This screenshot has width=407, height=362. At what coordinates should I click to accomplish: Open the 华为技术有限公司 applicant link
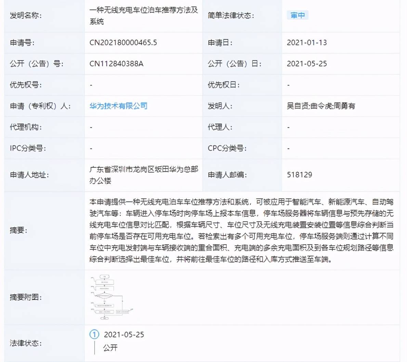coord(118,106)
